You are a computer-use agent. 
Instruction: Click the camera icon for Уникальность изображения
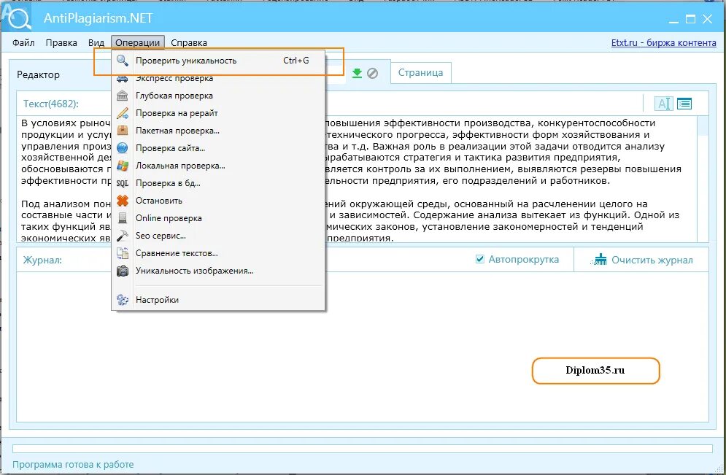click(x=123, y=271)
